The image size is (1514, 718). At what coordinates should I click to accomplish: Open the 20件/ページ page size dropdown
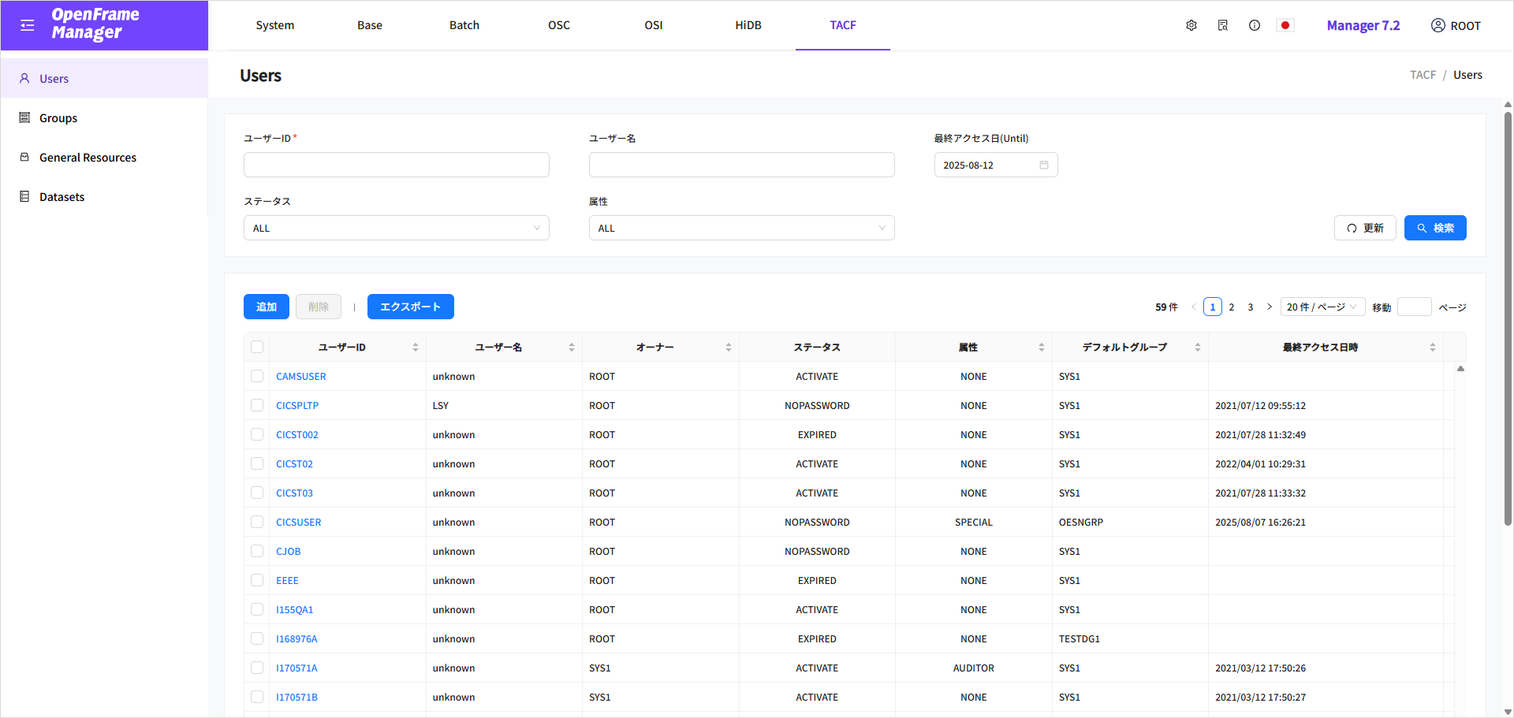point(1322,307)
